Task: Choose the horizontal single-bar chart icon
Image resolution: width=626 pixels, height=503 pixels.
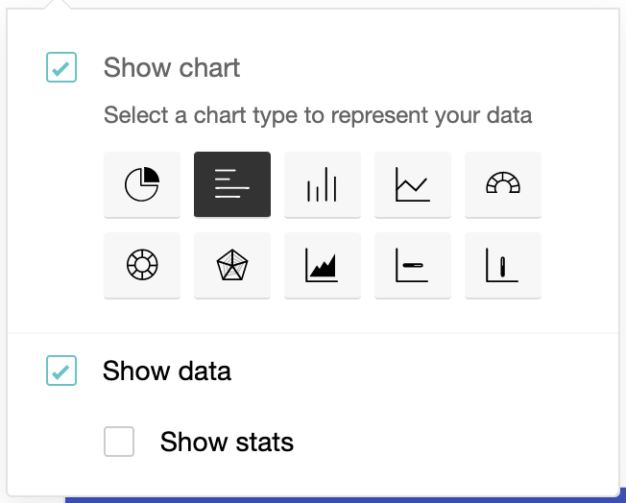Action: tap(413, 265)
